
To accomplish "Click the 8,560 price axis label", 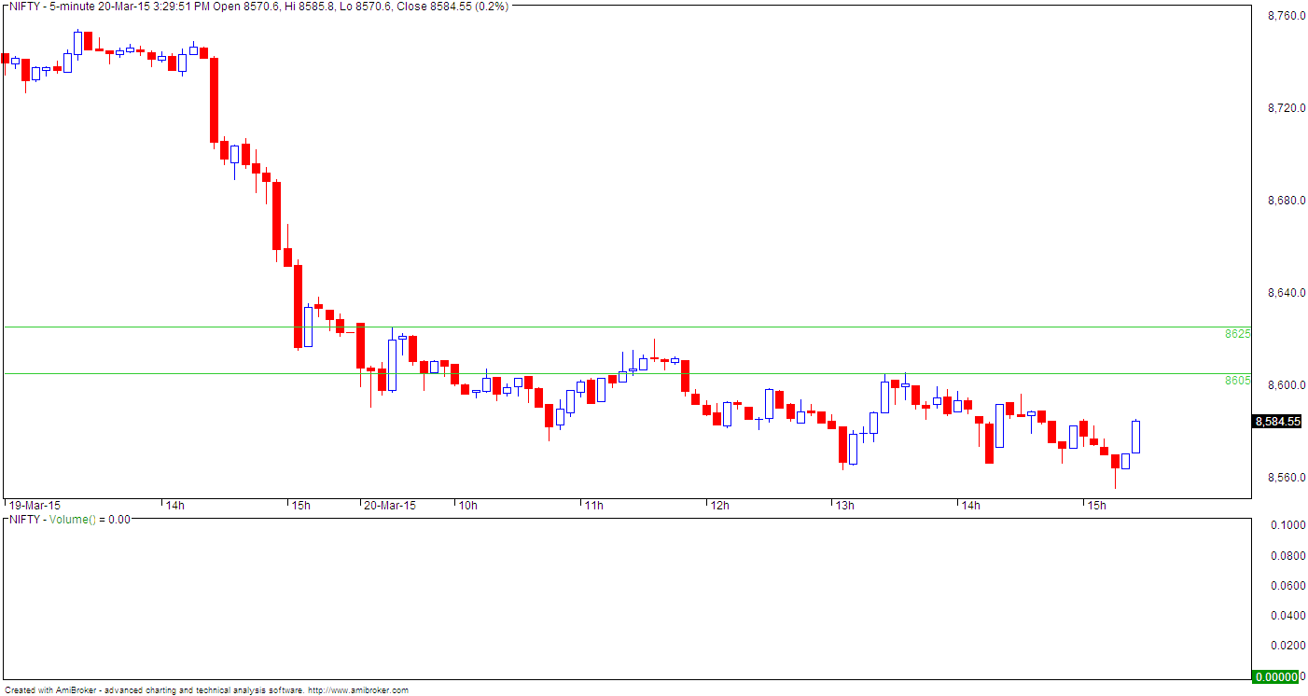I will (1285, 478).
